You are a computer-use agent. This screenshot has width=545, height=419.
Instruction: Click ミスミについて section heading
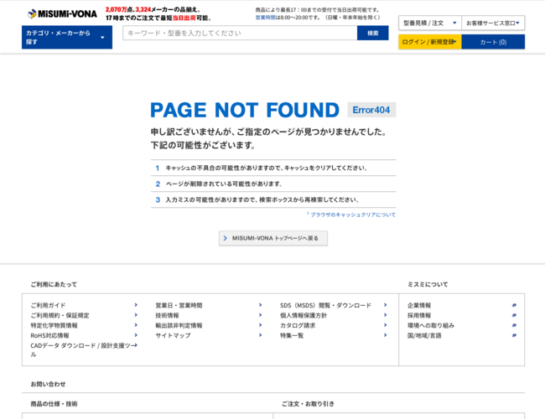pos(428,285)
